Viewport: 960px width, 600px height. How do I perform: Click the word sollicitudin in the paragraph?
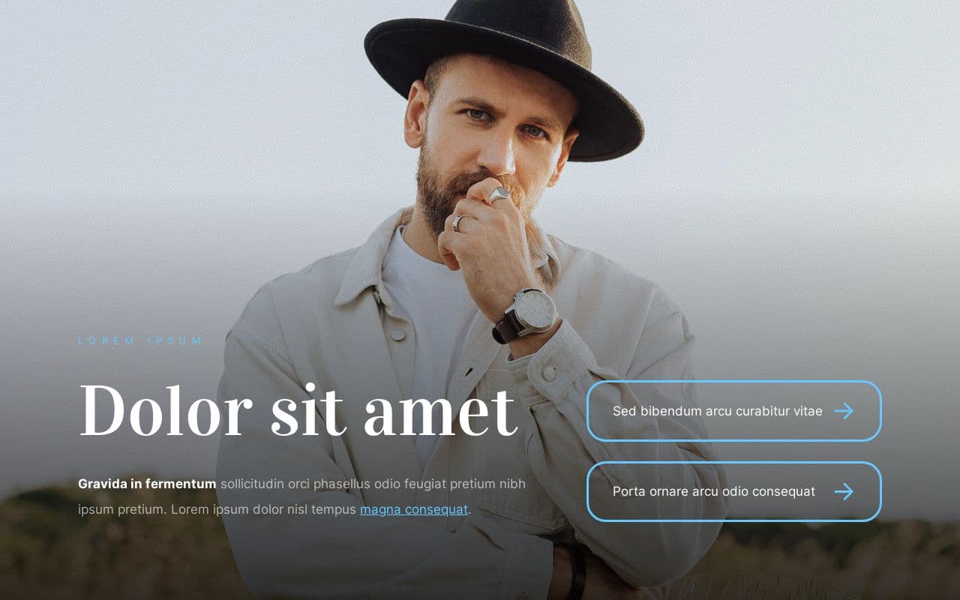(x=253, y=484)
